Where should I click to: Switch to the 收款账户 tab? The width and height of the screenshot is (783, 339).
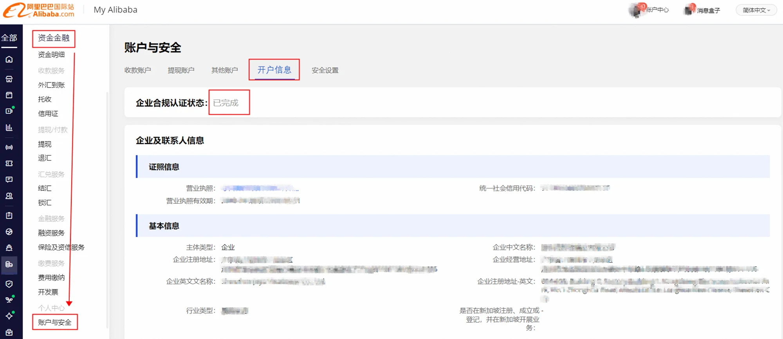pos(137,70)
